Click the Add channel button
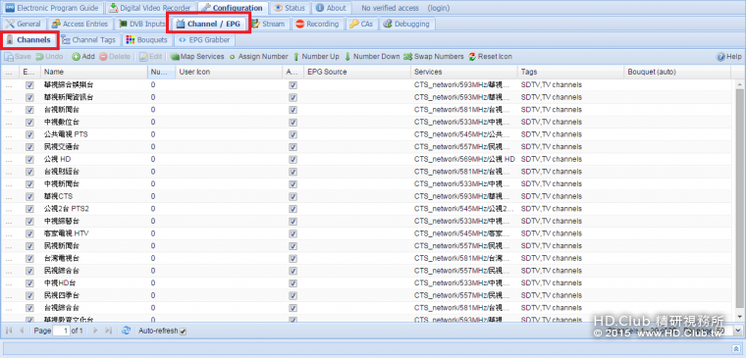The height and width of the screenshot is (358, 746). click(83, 57)
